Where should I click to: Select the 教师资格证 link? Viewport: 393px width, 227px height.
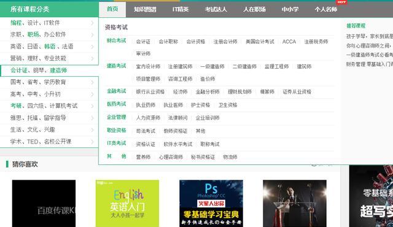pyautogui.click(x=176, y=131)
